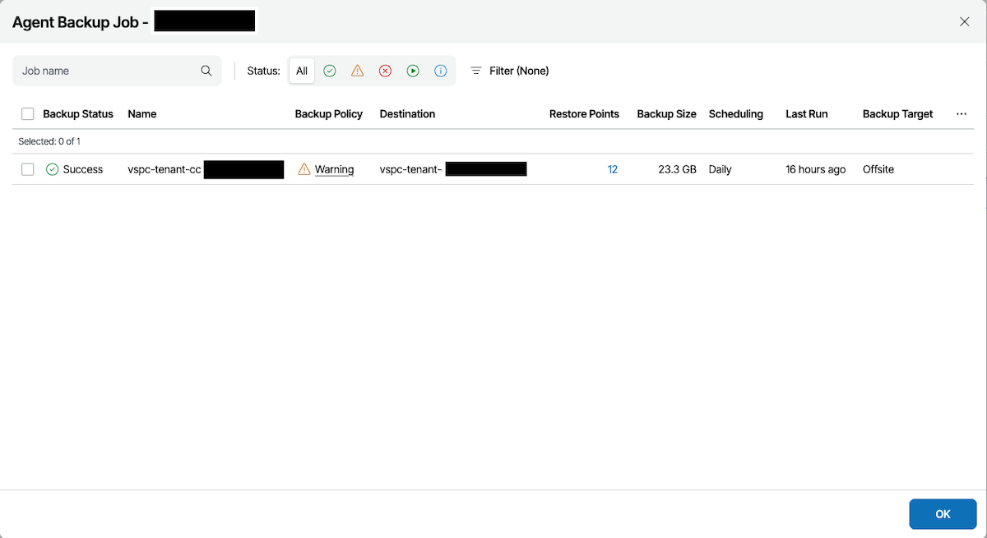Open the 12 restore points link
The height and width of the screenshot is (538, 987).
(x=612, y=169)
